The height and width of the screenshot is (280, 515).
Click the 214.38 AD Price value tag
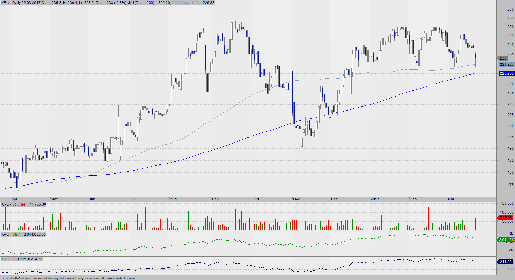[x=505, y=262]
